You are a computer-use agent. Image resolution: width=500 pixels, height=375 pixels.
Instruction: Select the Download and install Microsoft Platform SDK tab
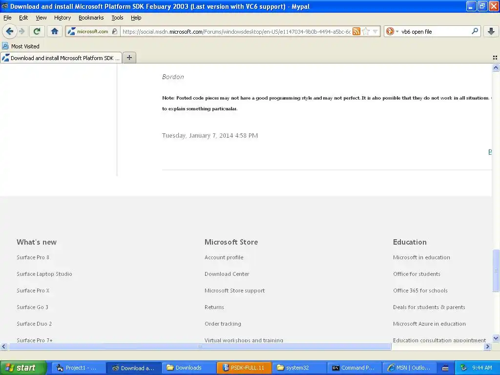click(61, 58)
